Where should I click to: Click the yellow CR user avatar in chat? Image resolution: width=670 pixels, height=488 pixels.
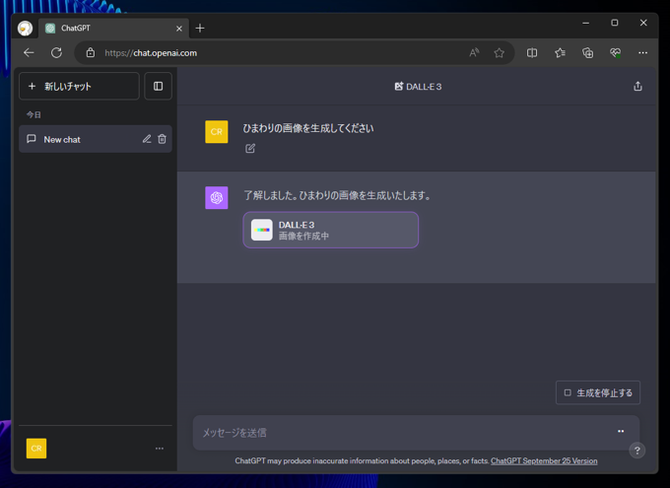216,132
